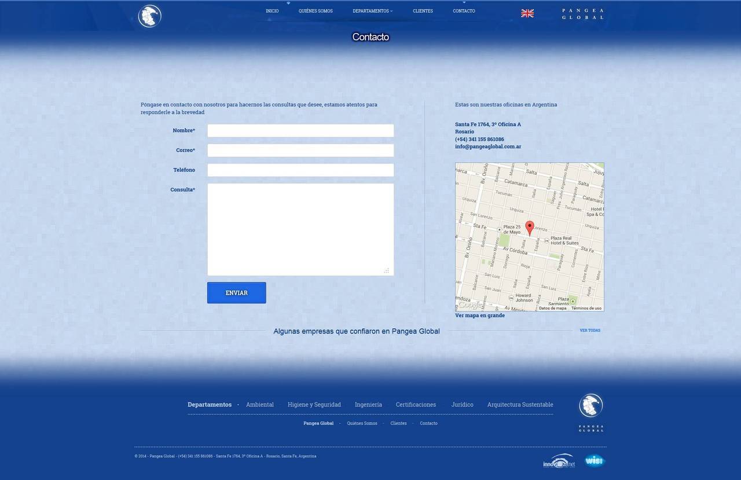This screenshot has height=480, width=741.
Task: Click the Pangea Global footer logo
Action: point(591,412)
